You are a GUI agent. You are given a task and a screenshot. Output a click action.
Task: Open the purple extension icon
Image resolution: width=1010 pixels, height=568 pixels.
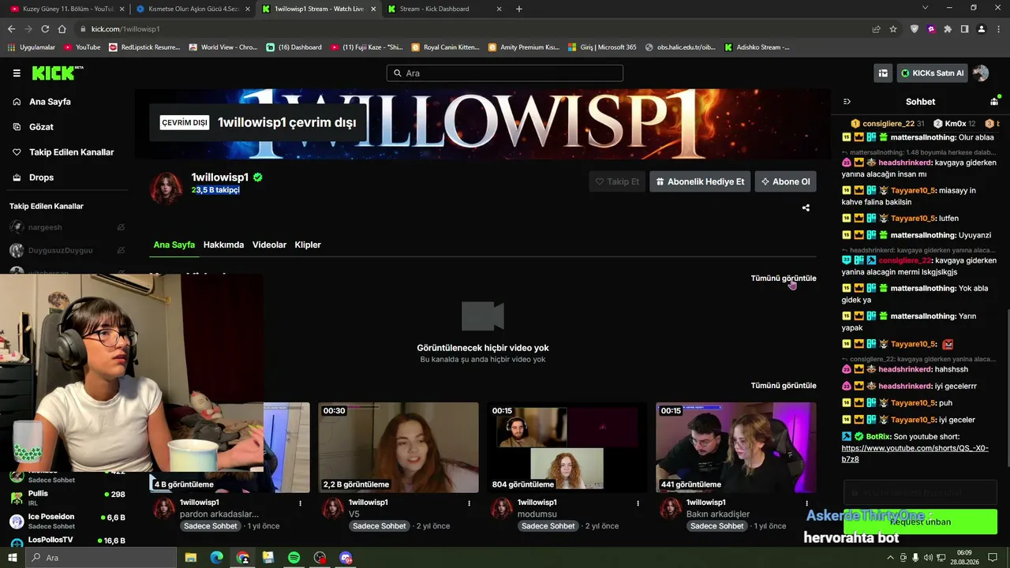[x=931, y=29]
